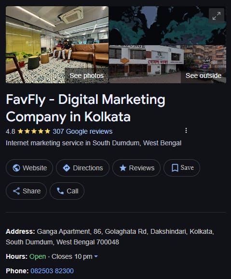Click the expand map arrows icon

(x=217, y=16)
